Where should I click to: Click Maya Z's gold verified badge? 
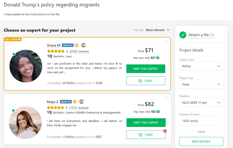pos(75,102)
